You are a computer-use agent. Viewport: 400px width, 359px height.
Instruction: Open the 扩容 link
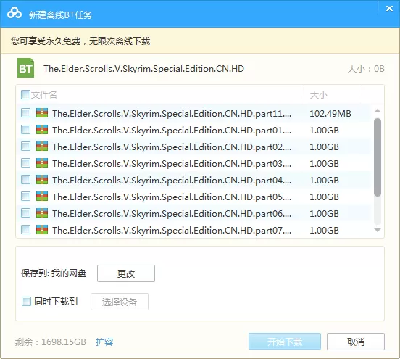[x=104, y=342]
